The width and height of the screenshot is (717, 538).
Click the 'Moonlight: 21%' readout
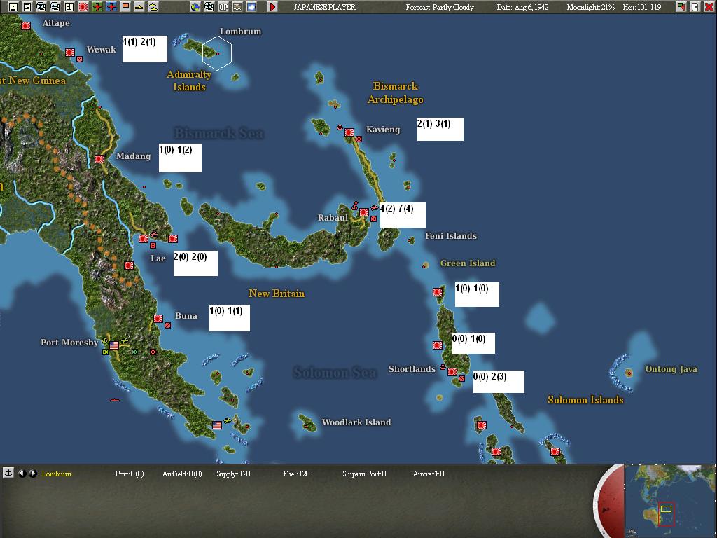[590, 7]
